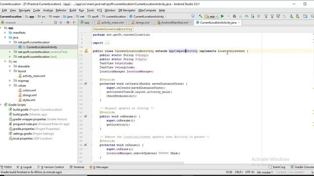Open the Navigate menu
The width and height of the screenshot is (314, 176).
[25, 10]
